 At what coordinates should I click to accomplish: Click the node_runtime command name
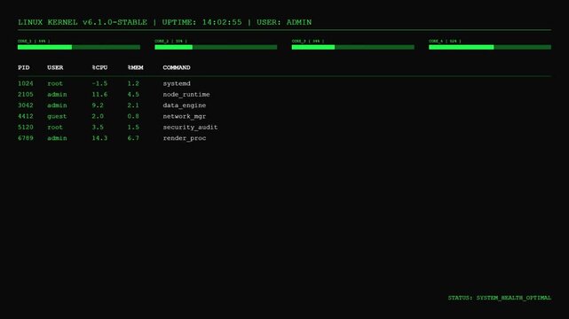(x=186, y=95)
